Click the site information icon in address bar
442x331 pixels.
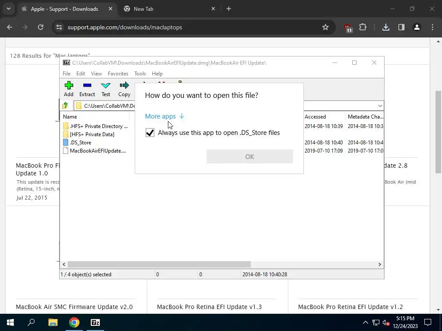59,27
